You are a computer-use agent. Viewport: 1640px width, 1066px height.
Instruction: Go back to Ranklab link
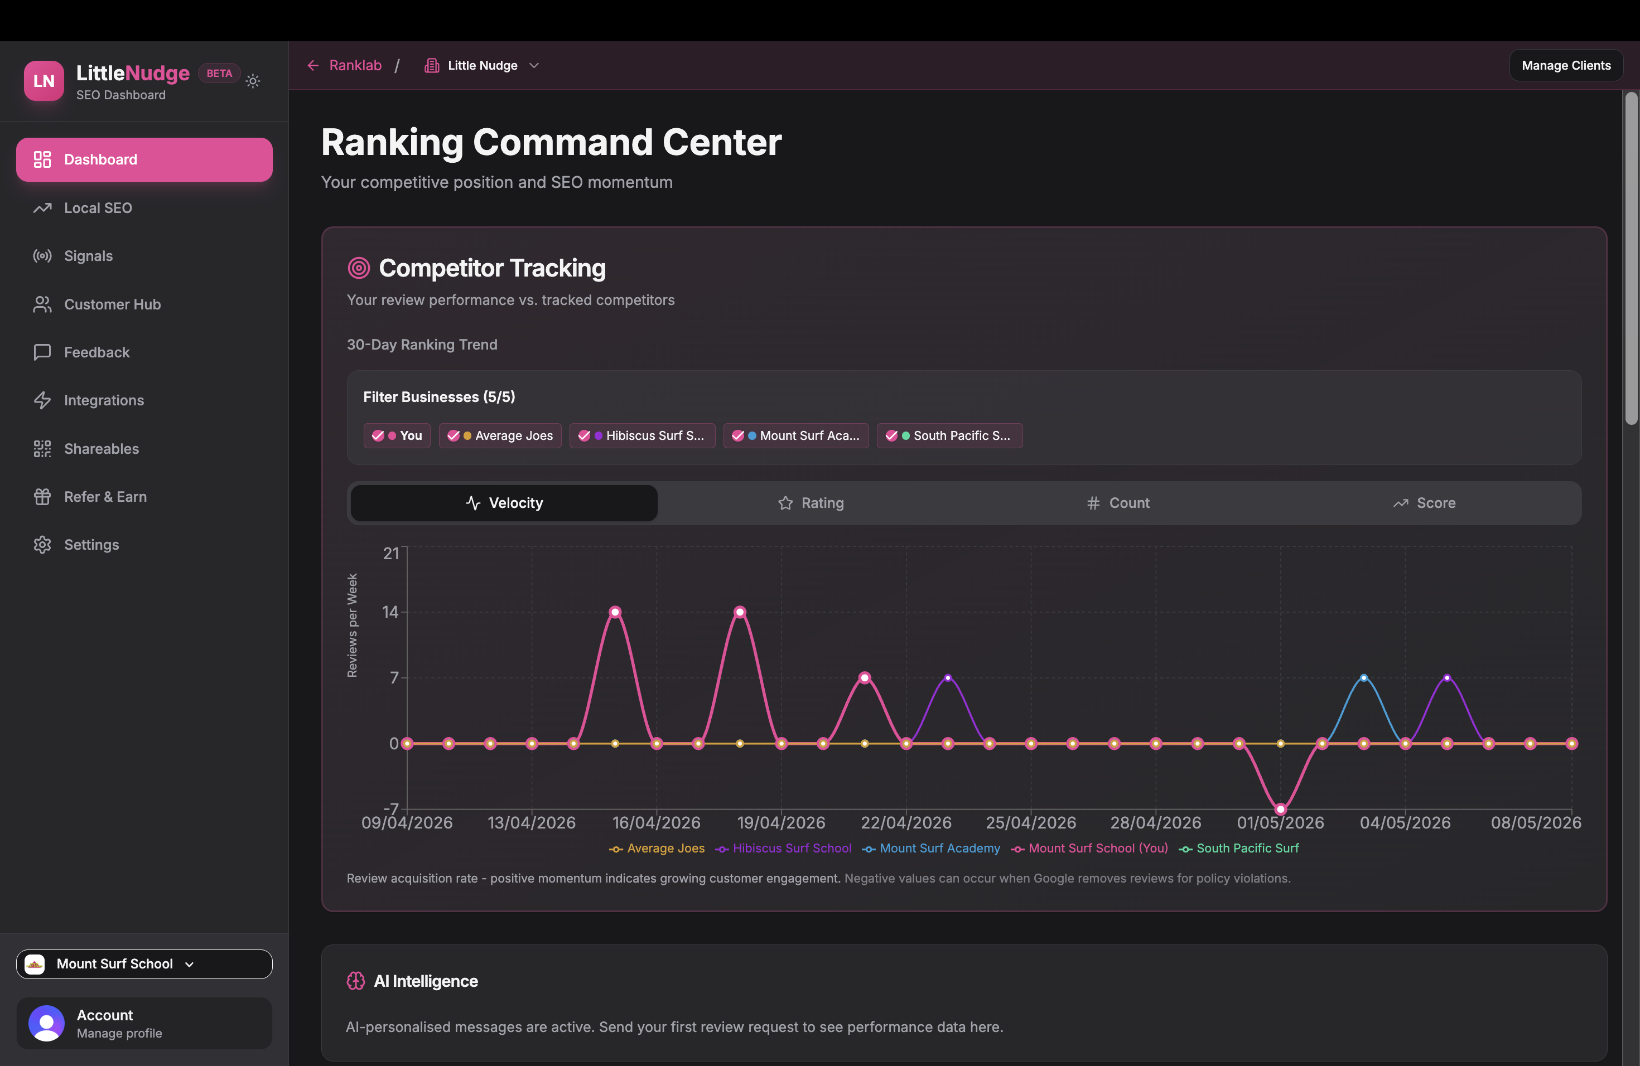coord(345,65)
